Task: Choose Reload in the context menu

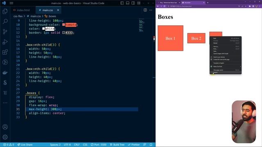Action: (226, 43)
